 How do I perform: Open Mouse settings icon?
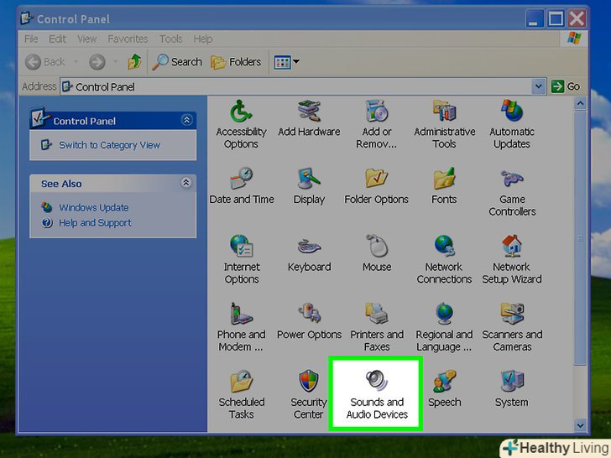coord(377,254)
